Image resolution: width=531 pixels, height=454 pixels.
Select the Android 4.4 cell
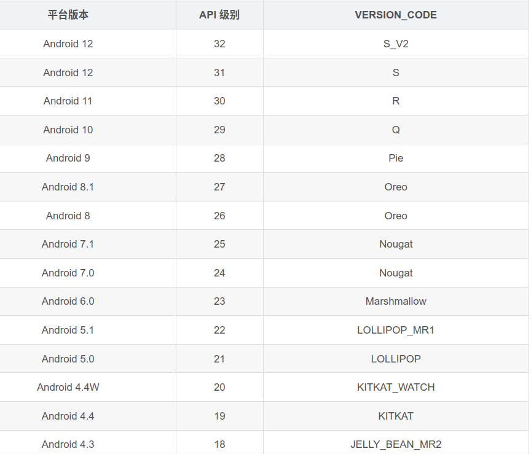(68, 416)
